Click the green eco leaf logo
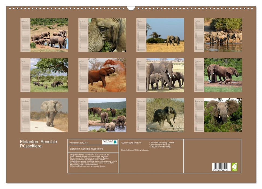Image resolution: width=262 pixels, height=189 pixels. point(234,167)
